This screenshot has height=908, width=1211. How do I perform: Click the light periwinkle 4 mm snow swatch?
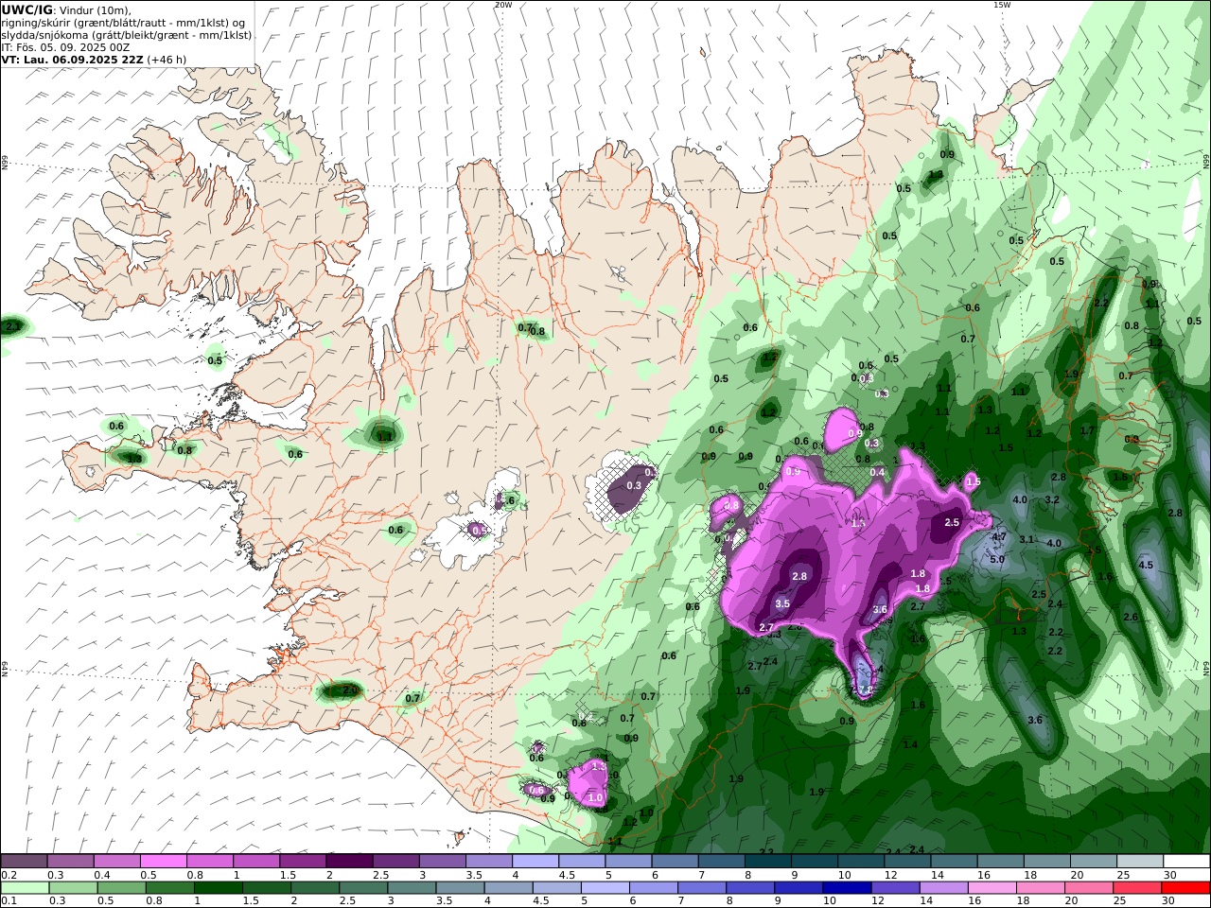[535, 862]
